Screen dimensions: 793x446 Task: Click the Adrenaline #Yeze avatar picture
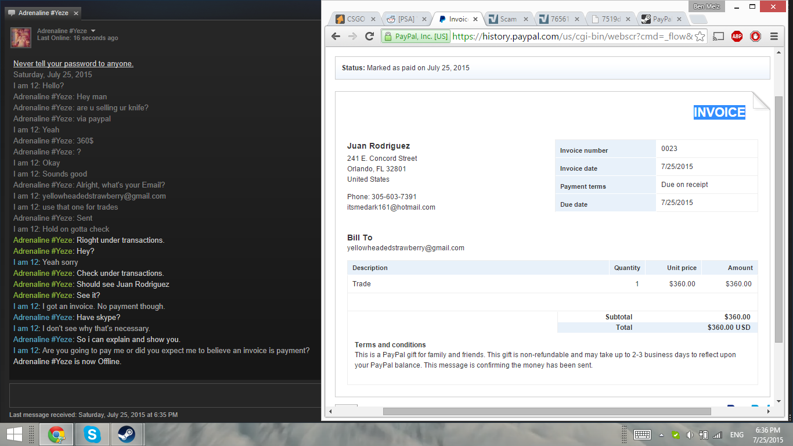[21, 37]
